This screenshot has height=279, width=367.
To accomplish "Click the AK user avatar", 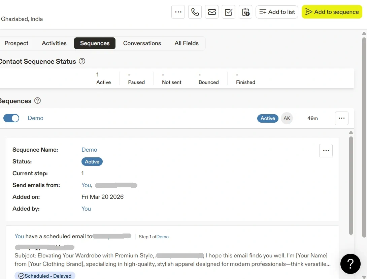I will pyautogui.click(x=287, y=118).
